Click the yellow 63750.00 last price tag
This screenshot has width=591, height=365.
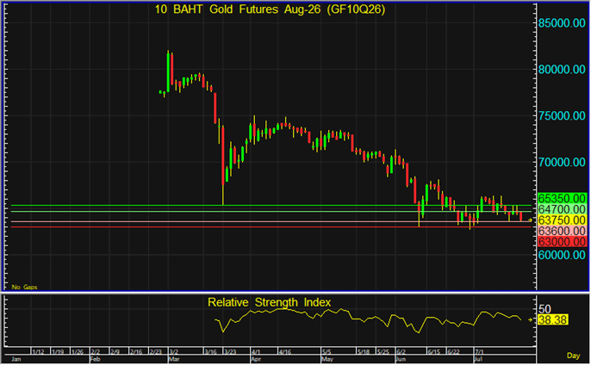(x=562, y=220)
